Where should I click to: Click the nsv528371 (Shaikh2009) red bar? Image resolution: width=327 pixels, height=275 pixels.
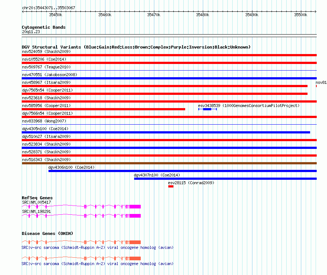click(x=169, y=156)
